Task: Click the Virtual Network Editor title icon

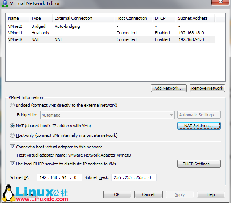Action: point(5,3)
